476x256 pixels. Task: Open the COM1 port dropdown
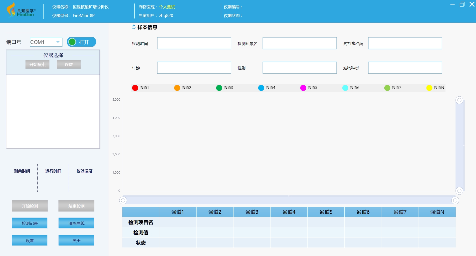coord(46,42)
